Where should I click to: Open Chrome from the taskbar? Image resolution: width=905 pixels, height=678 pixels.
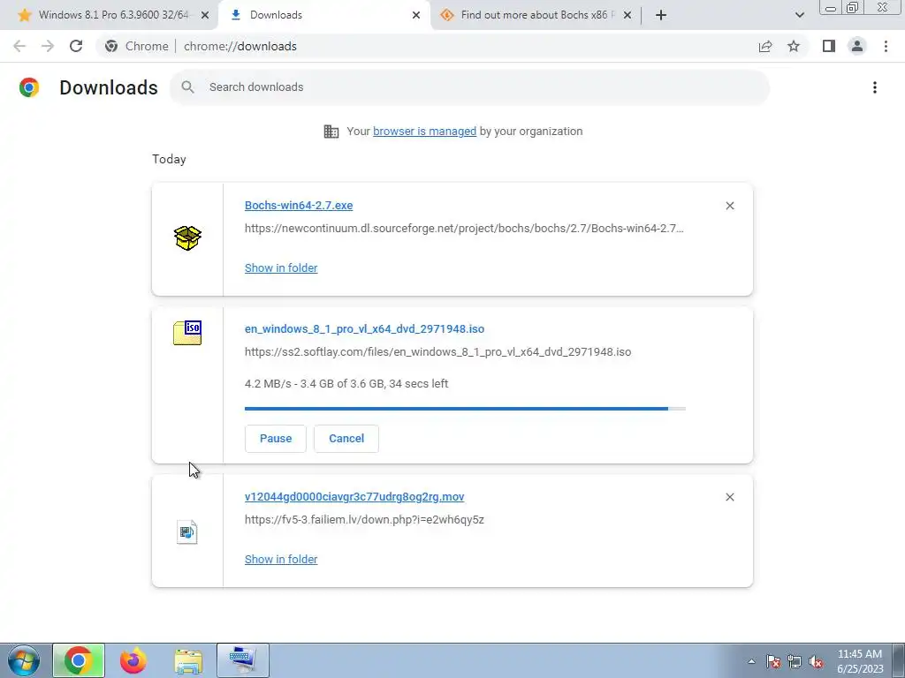point(79,660)
